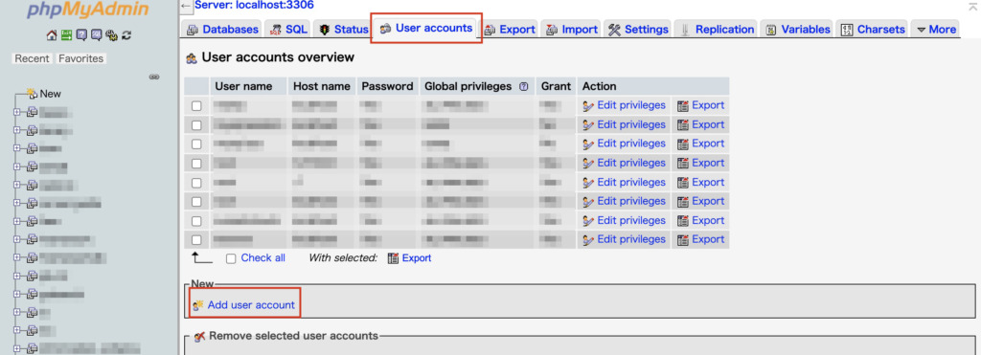This screenshot has height=355, width=981.
Task: Go to the Import tab
Action: (571, 30)
